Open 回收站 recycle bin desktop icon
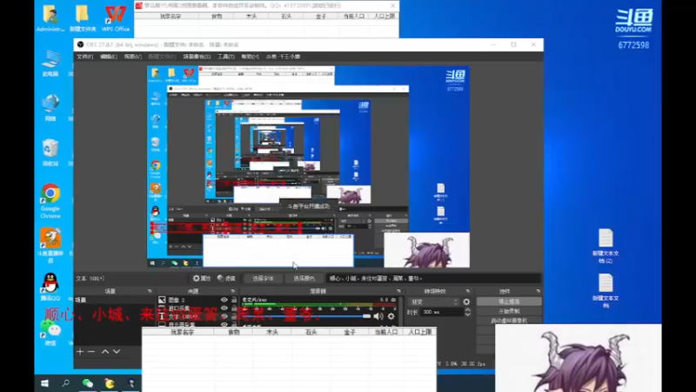The width and height of the screenshot is (696, 392). pyautogui.click(x=50, y=152)
